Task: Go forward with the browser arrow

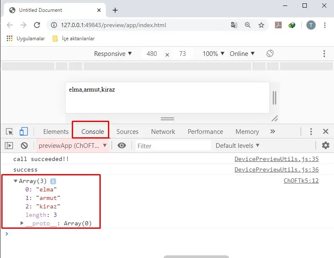Action: point(23,25)
